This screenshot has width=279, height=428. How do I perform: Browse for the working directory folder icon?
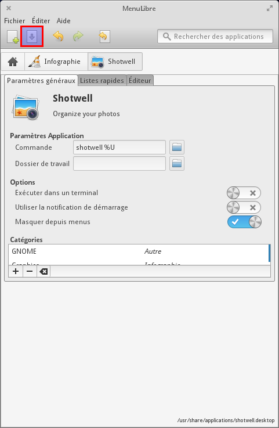177,164
